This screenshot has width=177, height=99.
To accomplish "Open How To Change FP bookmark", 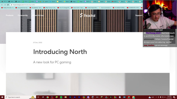I will pyautogui.click(x=64, y=8).
